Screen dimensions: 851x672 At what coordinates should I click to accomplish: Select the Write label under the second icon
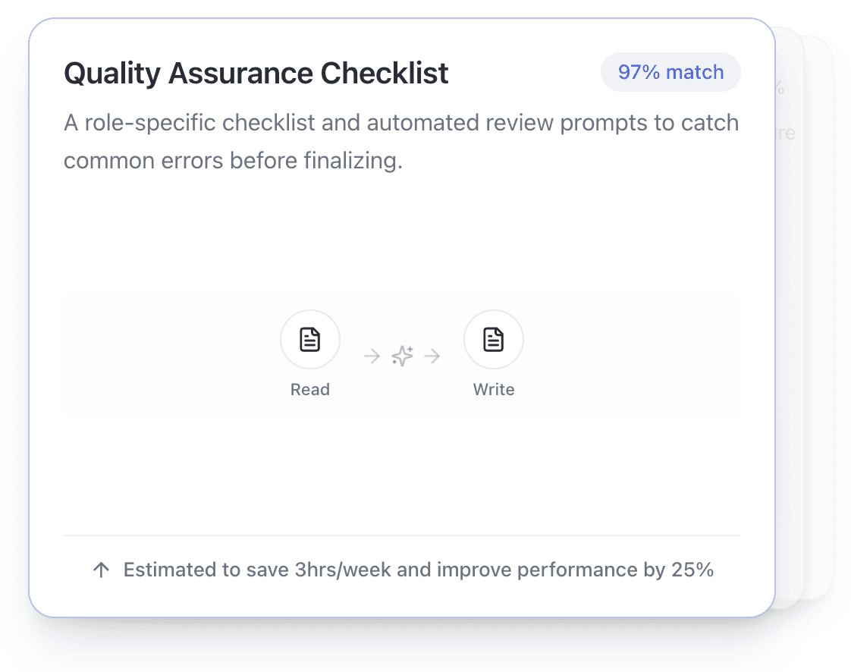coord(494,390)
